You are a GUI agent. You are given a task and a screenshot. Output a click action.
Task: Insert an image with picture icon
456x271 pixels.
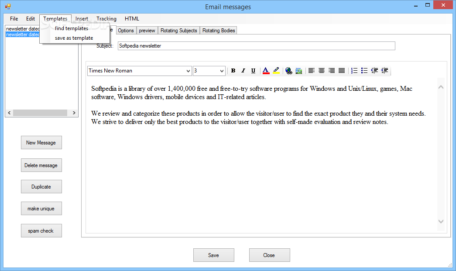[x=298, y=71]
